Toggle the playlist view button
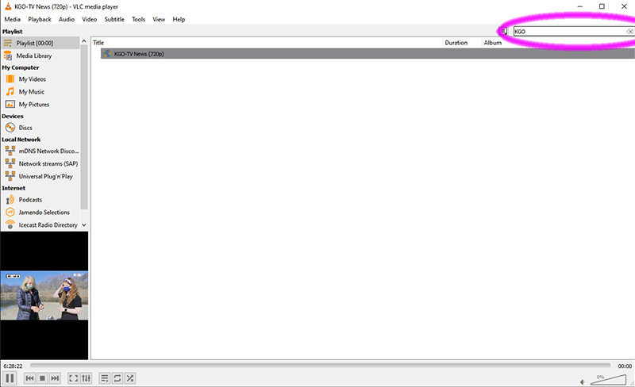 (105, 378)
